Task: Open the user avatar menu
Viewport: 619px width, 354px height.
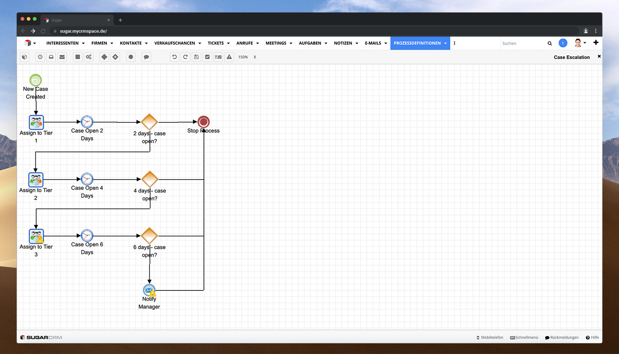Action: point(580,43)
